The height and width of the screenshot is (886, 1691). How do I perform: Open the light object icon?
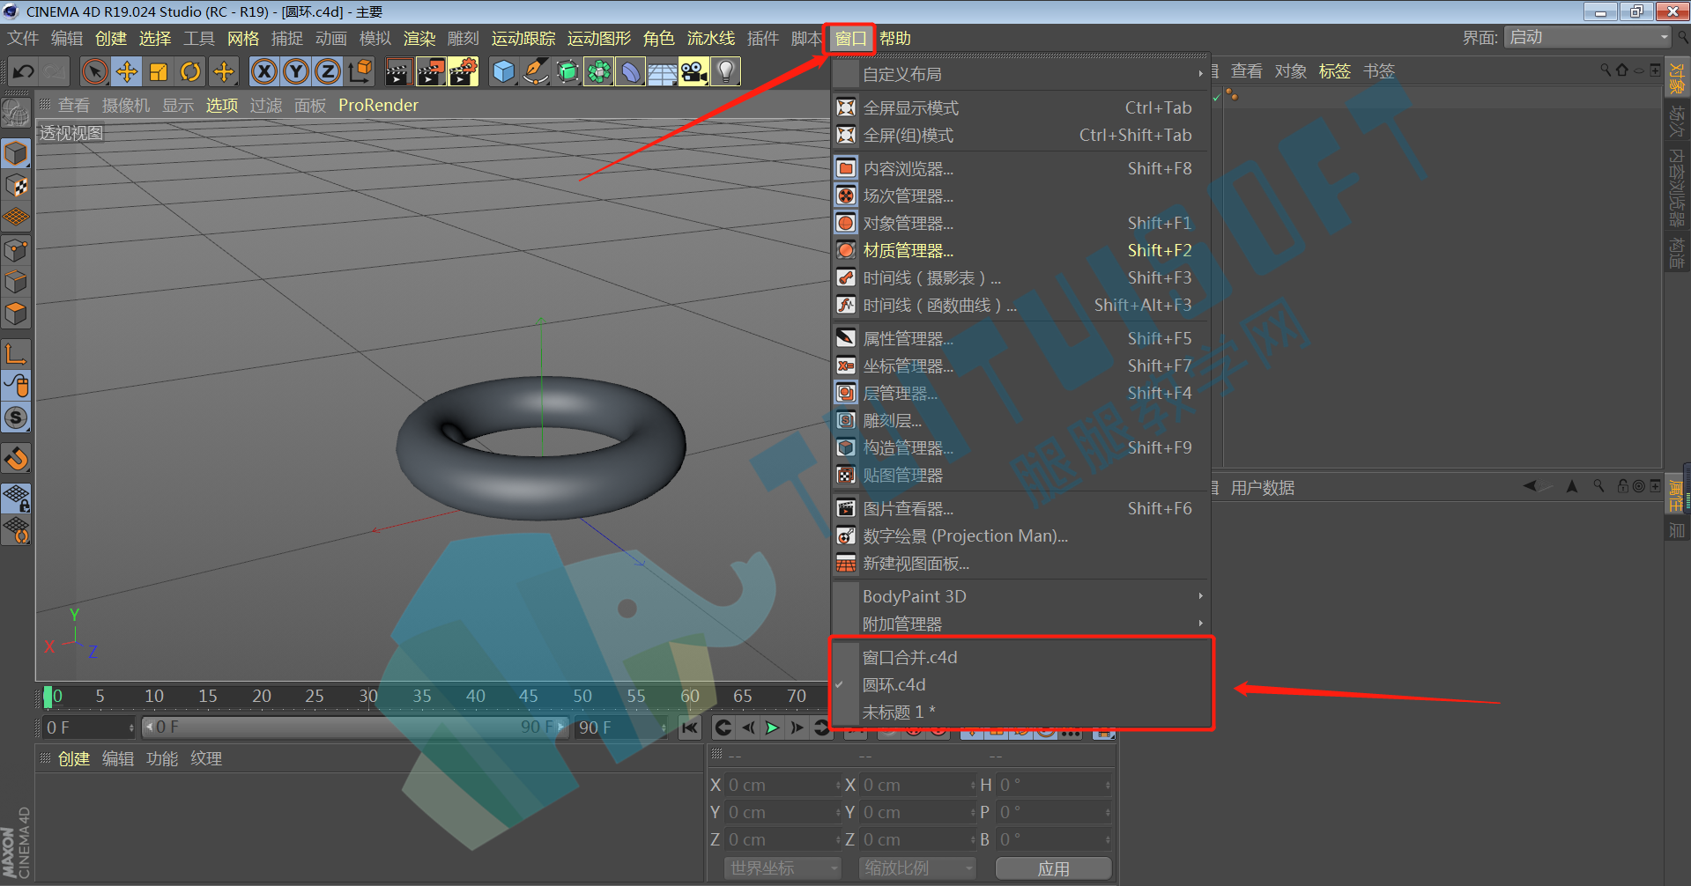pos(725,72)
